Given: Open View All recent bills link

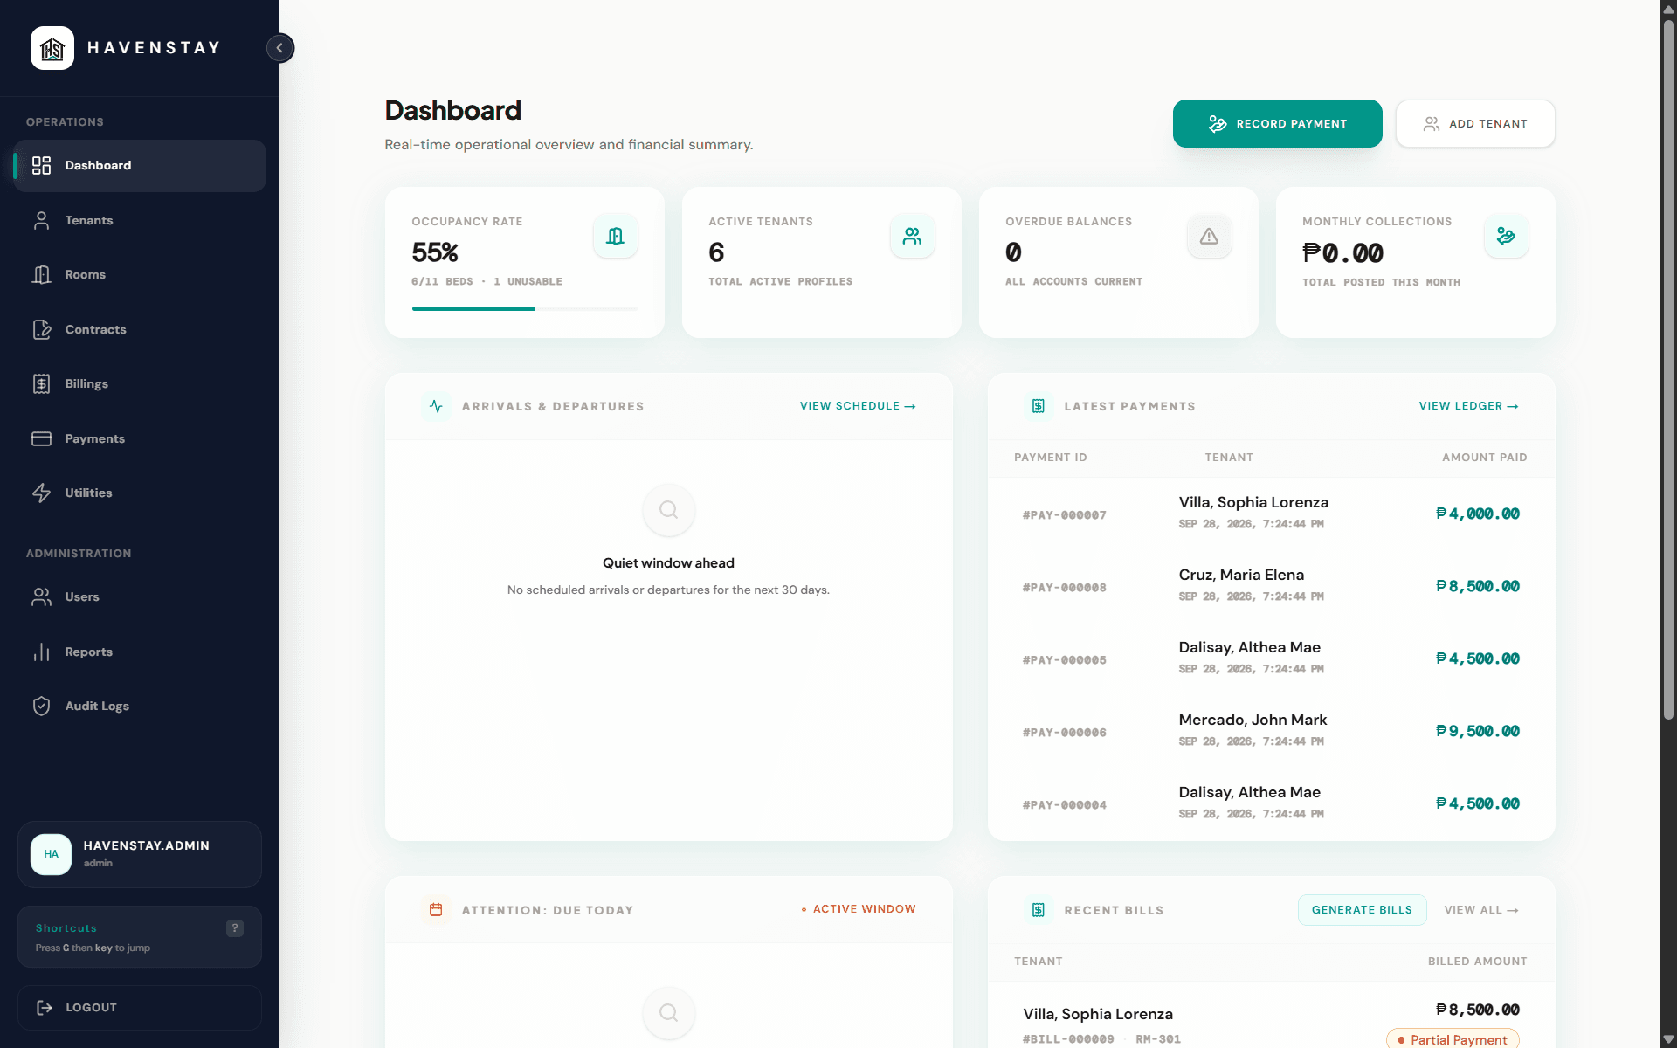Looking at the screenshot, I should [1481, 910].
